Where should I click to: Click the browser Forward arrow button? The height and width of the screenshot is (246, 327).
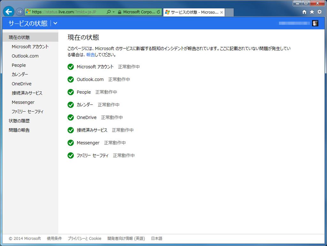19,12
